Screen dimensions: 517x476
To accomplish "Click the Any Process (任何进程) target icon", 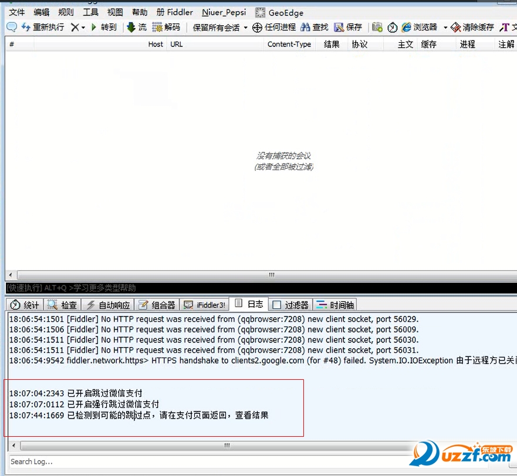I will [273, 27].
